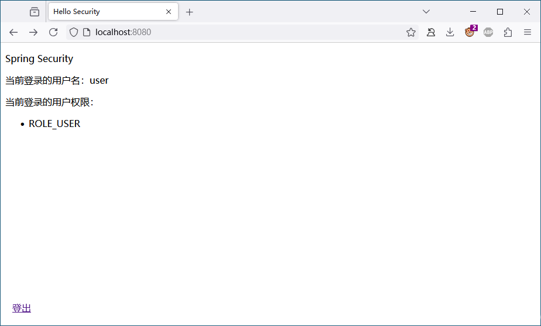Minimize the browser window

click(x=473, y=12)
